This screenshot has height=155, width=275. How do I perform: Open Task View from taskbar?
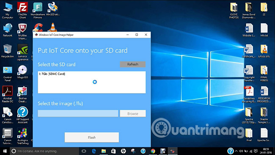coord(84,151)
